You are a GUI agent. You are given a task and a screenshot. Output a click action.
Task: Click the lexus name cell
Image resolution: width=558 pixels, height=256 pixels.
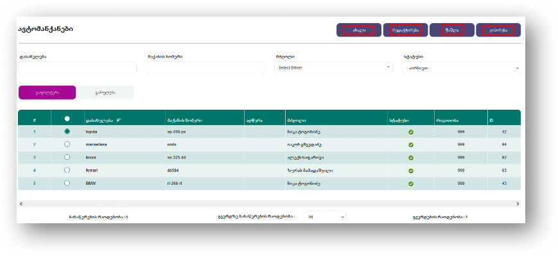click(125, 157)
